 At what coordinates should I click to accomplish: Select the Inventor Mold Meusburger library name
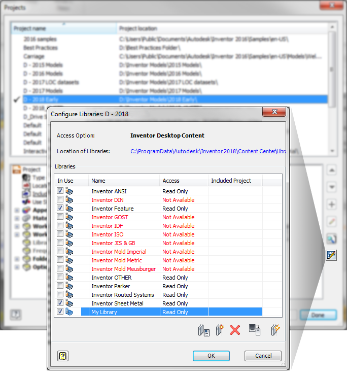[x=124, y=269]
